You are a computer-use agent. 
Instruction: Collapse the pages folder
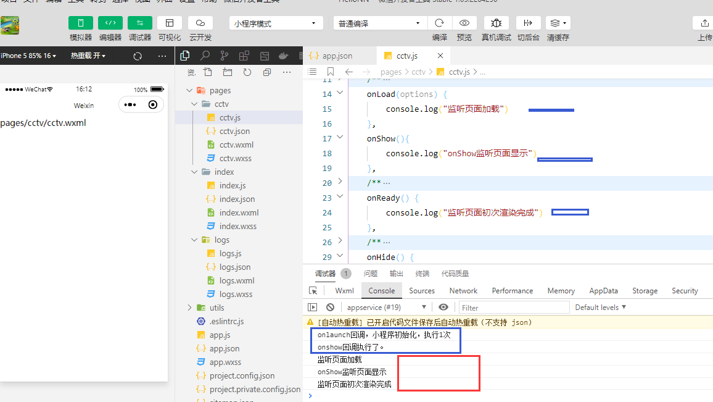(x=189, y=90)
